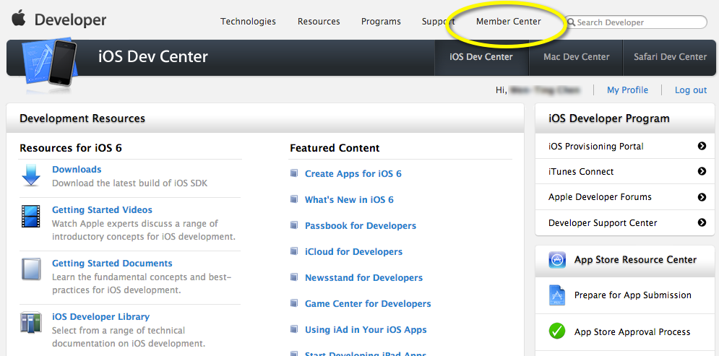Open the What's New in iOS 6 link
This screenshot has height=356, width=719.
click(x=350, y=200)
